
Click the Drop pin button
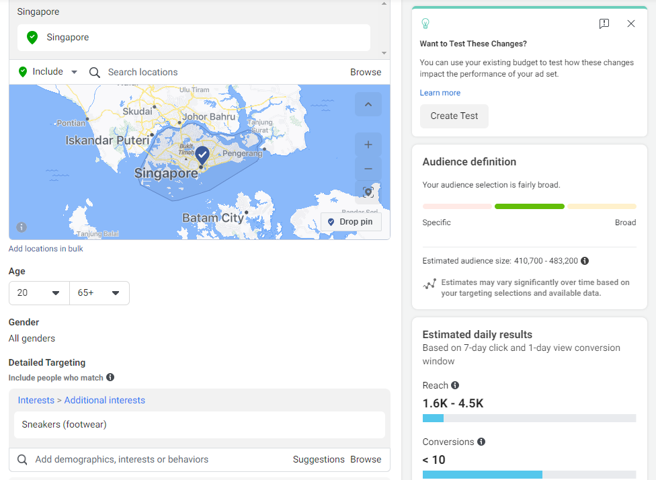pyautogui.click(x=351, y=222)
